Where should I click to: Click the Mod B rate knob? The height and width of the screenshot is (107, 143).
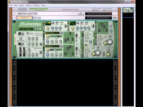point(73,28)
